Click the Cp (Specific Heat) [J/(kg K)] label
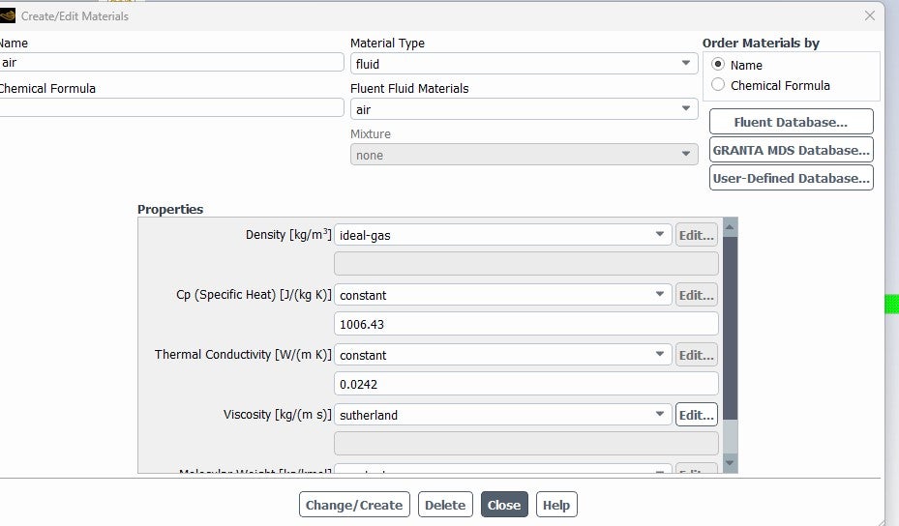This screenshot has height=526, width=899. 254,295
